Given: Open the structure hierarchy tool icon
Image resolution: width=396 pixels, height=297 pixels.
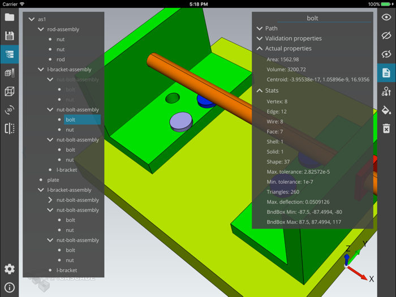Looking at the screenshot, I should (386, 91).
